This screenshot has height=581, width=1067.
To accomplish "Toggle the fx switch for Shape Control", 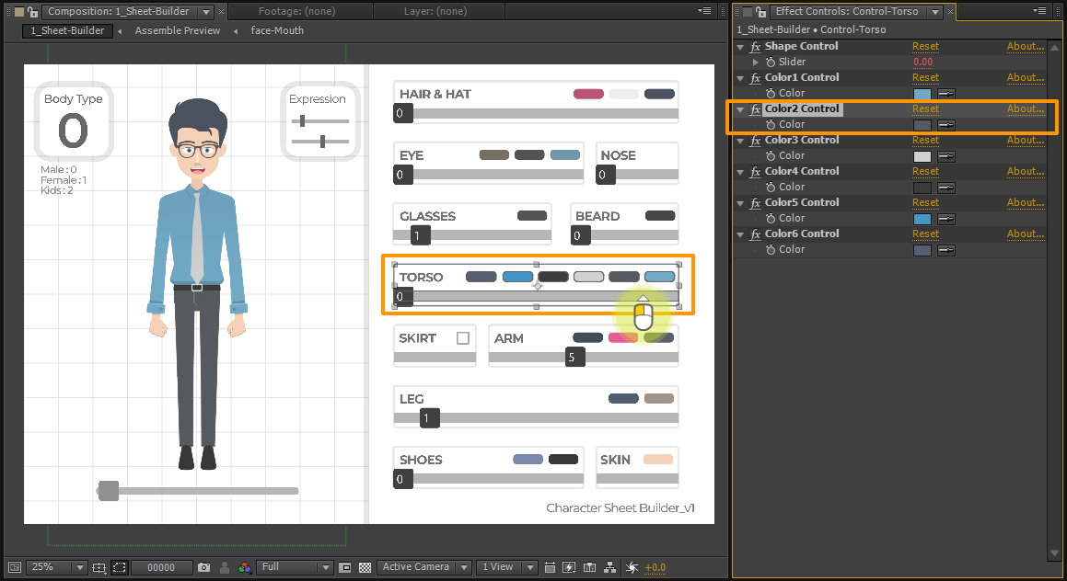I will pos(756,46).
